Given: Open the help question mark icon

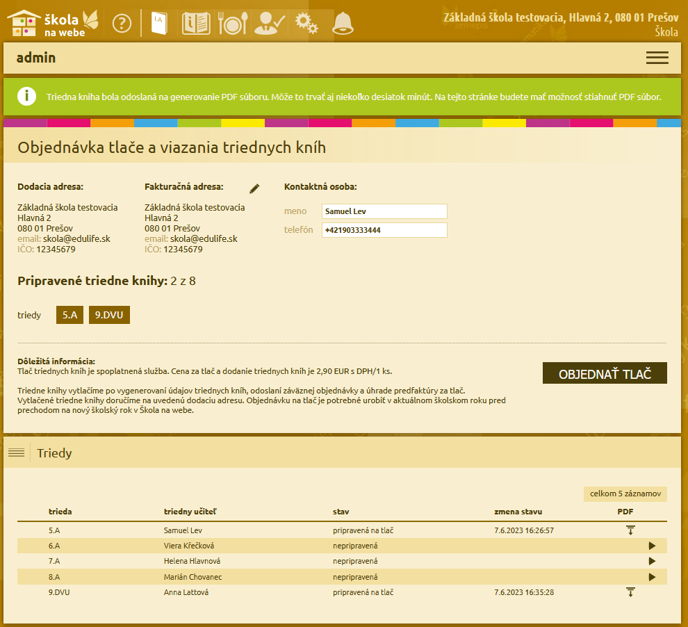Looking at the screenshot, I should tap(122, 23).
